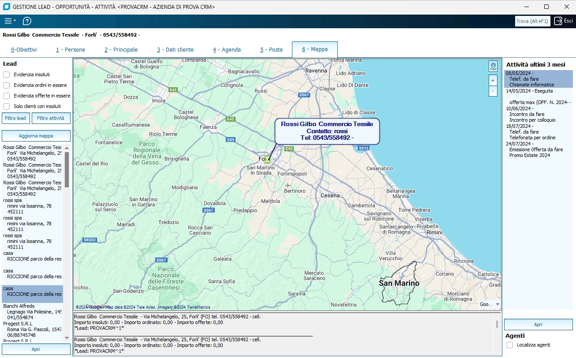Click the Esci exit icon
The image size is (576, 358).
[x=559, y=21]
